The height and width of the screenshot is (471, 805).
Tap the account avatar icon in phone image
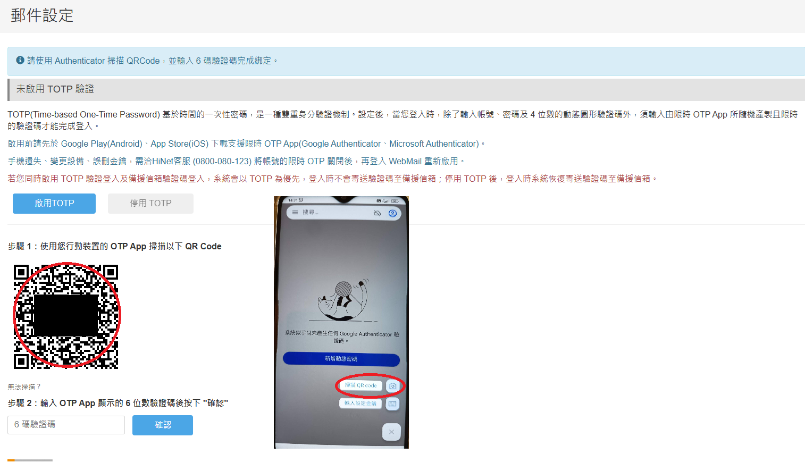click(392, 213)
